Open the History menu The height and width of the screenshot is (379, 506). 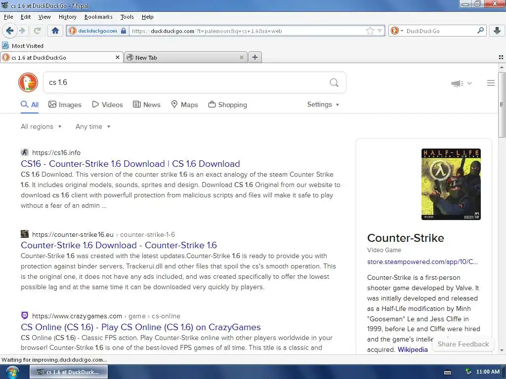point(67,17)
